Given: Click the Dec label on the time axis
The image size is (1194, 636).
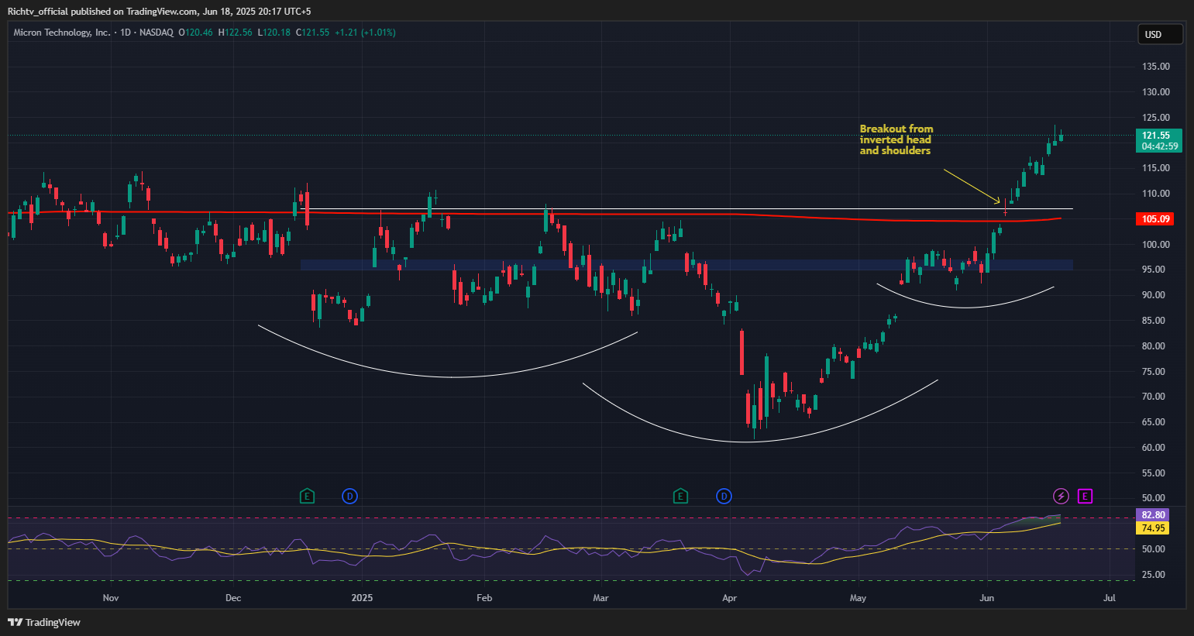Looking at the screenshot, I should pos(233,598).
